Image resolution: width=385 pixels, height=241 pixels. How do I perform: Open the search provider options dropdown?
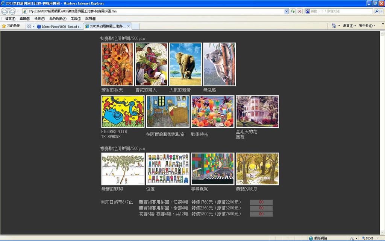(x=381, y=11)
